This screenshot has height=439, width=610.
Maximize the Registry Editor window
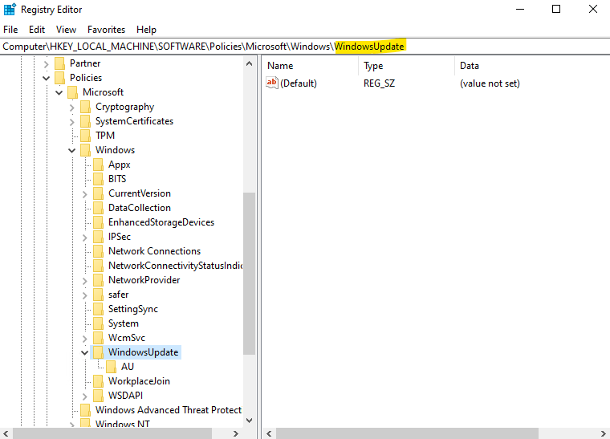(556, 9)
